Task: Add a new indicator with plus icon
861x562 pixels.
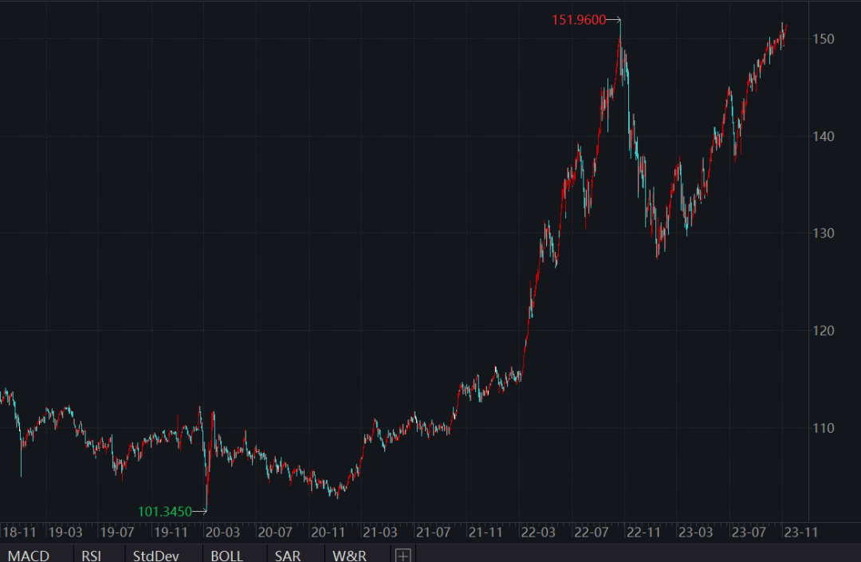Action: [x=403, y=556]
